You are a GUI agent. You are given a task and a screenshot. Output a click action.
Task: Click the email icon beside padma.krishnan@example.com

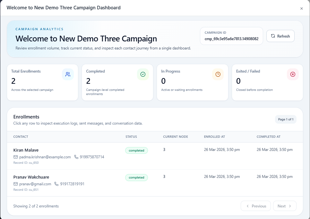(15, 157)
